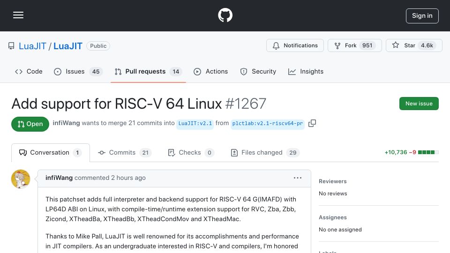
Task: Click the pull request number #1267
Action: [x=246, y=104]
